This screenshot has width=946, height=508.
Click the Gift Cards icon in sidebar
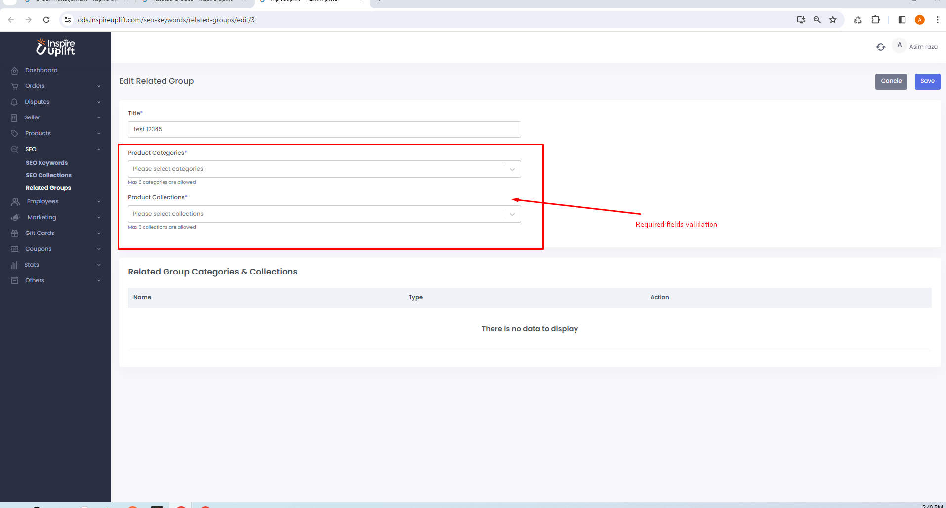coord(15,234)
